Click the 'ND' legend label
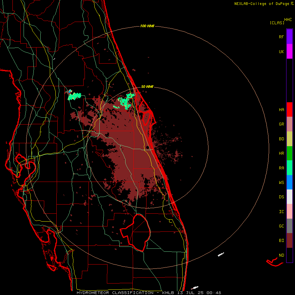The image size is (295, 295). point(281,255)
